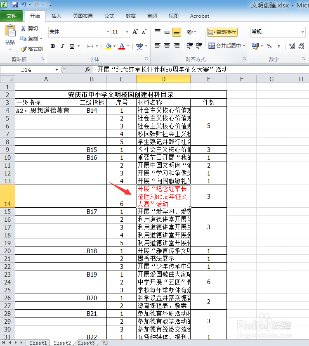309x346 pixels.
Task: Open the fill color dropdown arrow
Action: coord(114,46)
